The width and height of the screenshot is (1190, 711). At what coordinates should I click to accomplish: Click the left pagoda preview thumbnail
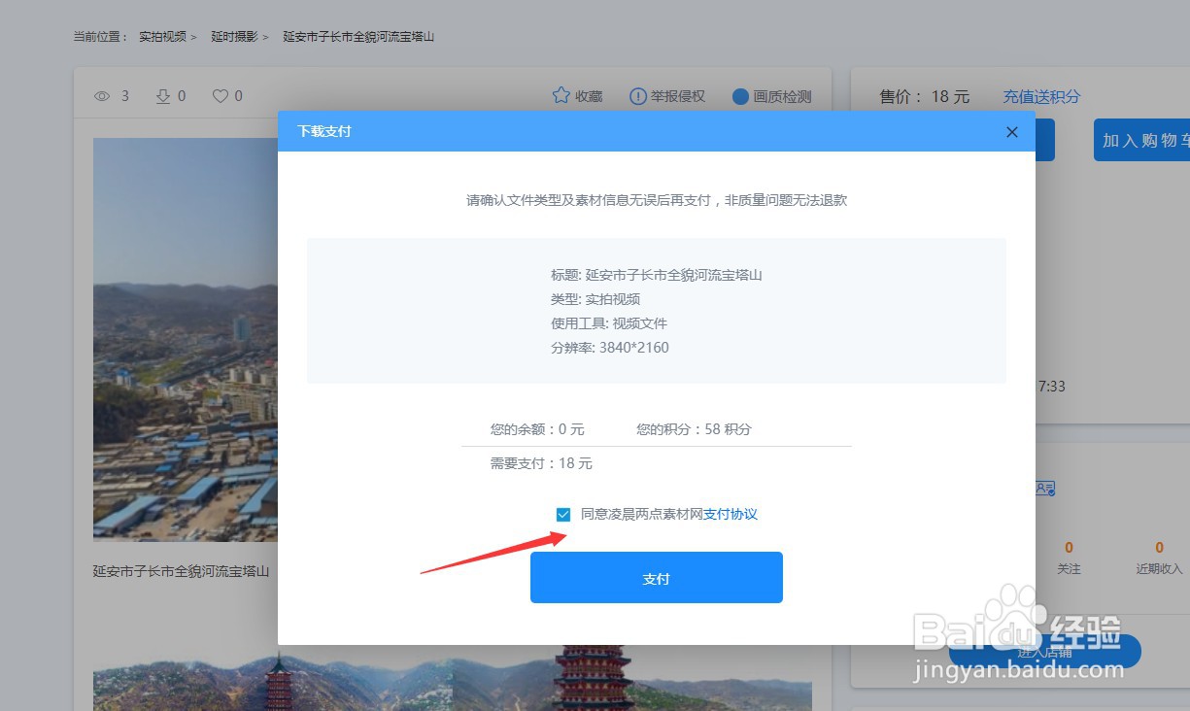(273, 679)
